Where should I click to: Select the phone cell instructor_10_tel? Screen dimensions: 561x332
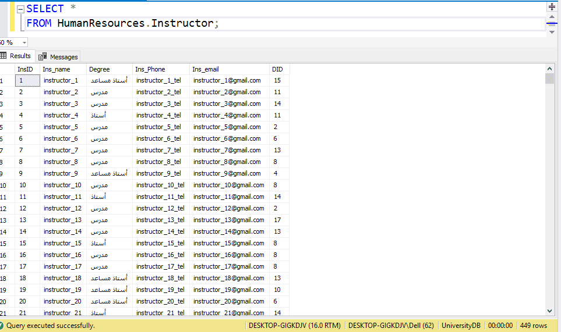pyautogui.click(x=161, y=185)
